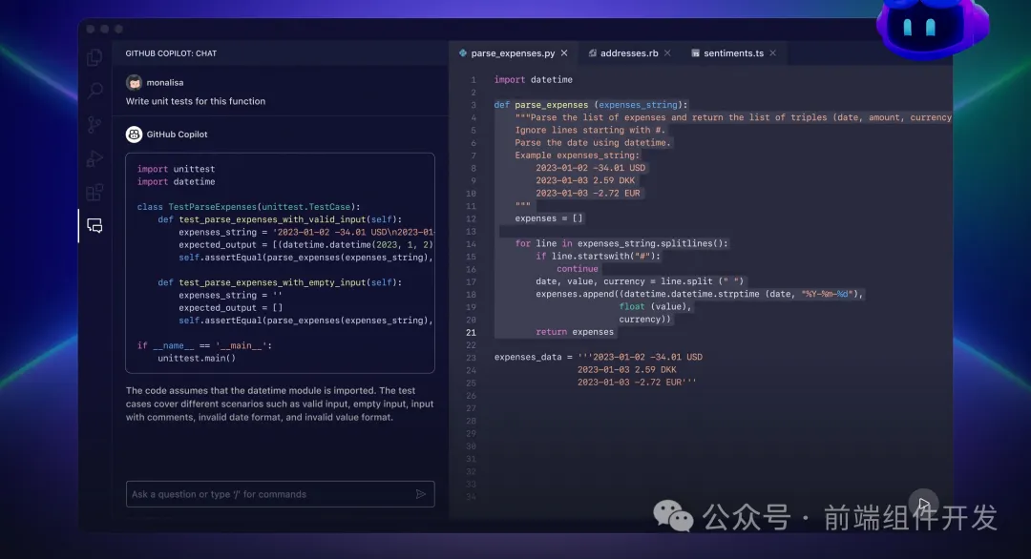Click 'Write unit tests for this function' message
1031x559 pixels.
(196, 101)
